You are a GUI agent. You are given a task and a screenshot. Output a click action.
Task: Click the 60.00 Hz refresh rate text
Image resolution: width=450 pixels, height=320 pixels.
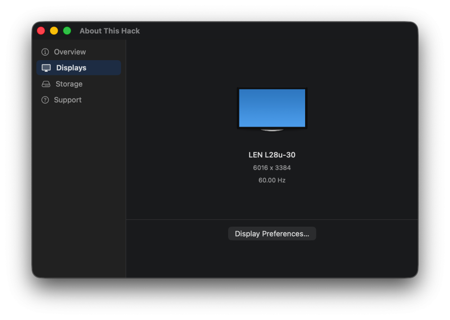[272, 180]
